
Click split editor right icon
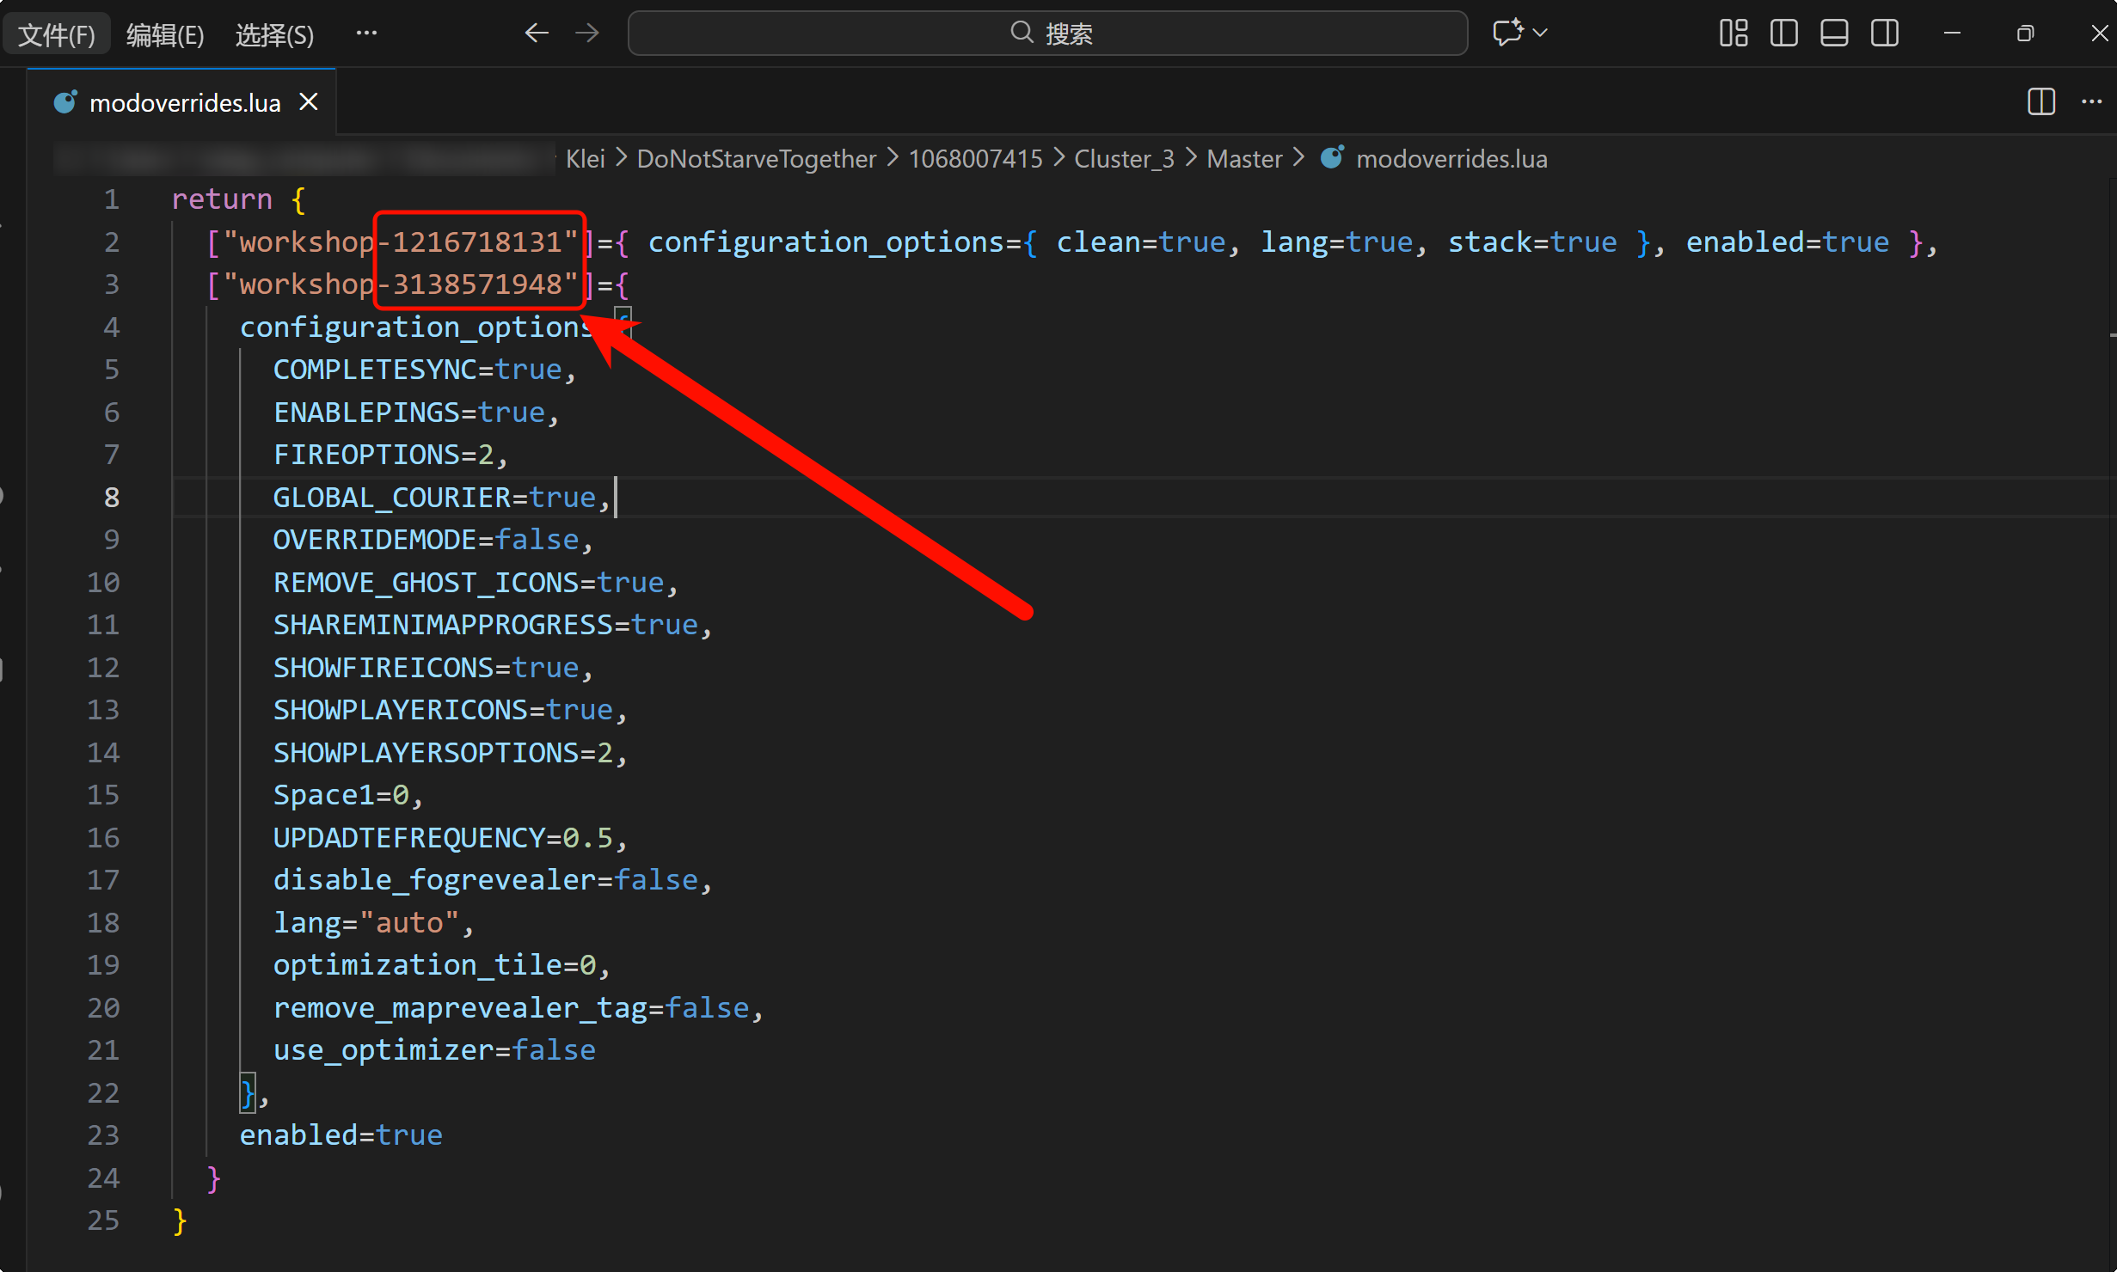point(2040,102)
